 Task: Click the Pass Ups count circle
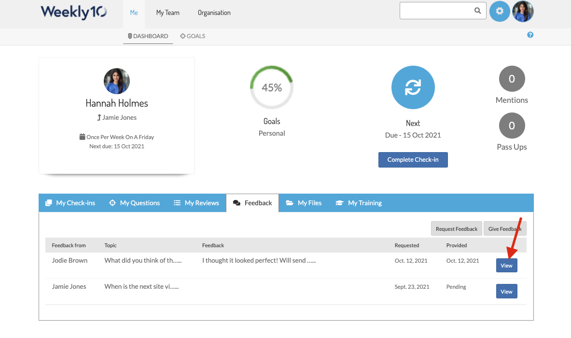click(512, 126)
